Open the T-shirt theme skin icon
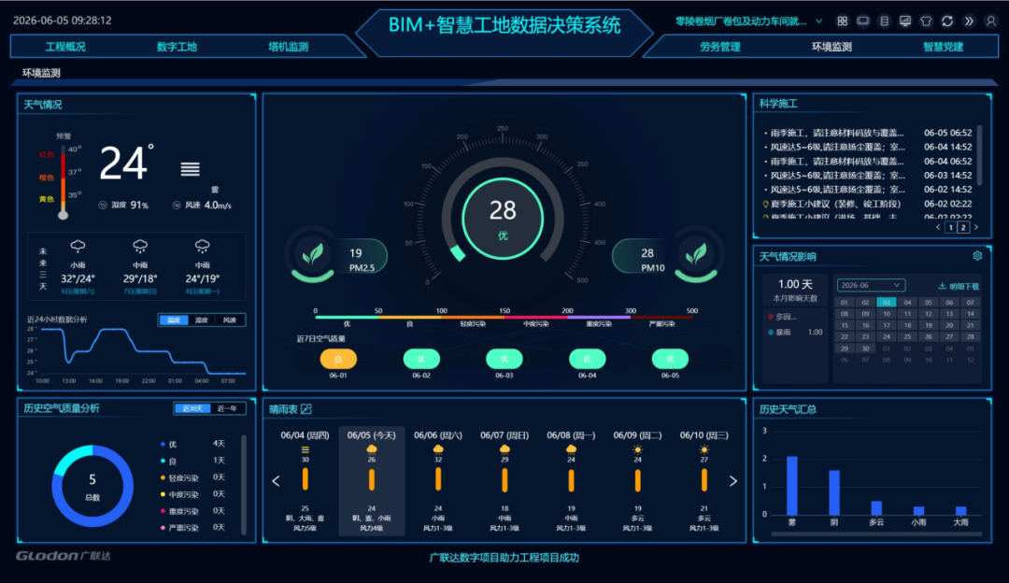The image size is (1009, 583). [926, 21]
